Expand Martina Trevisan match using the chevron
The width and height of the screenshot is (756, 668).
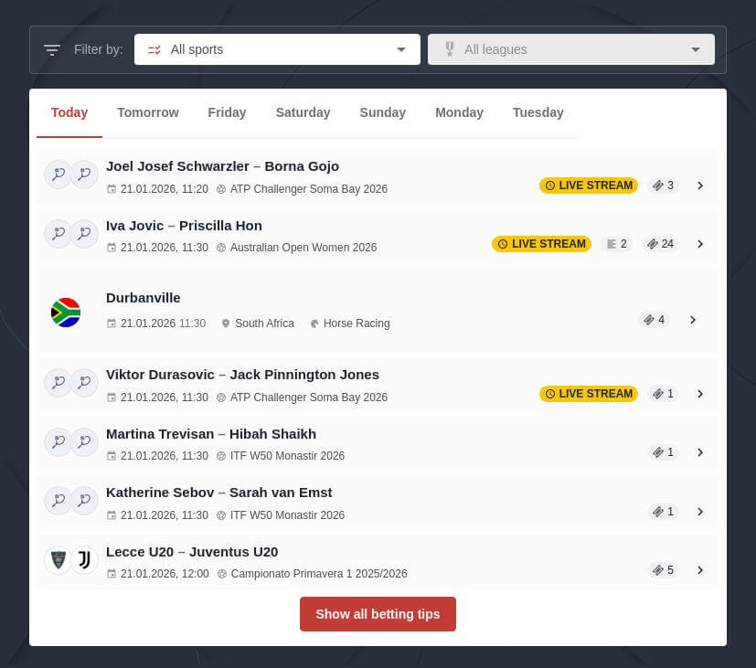tap(700, 452)
